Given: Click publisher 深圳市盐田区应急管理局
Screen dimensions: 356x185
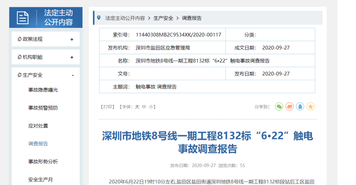Looking at the screenshot, I should (x=163, y=48).
